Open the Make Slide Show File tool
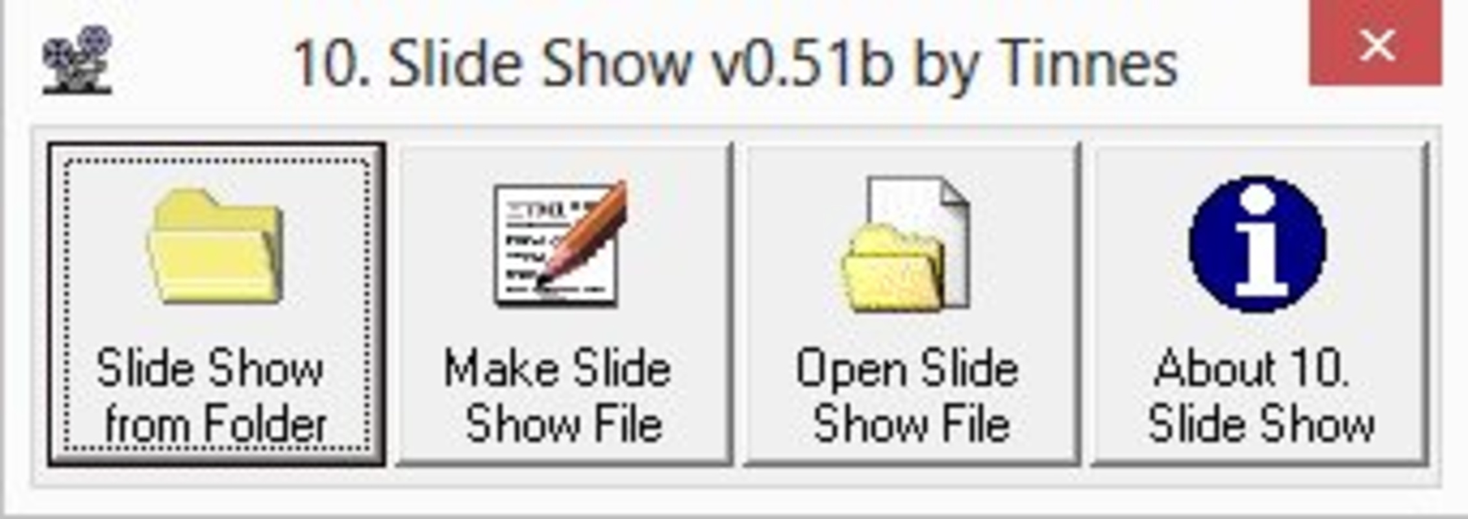This screenshot has height=519, width=1468. click(x=564, y=304)
